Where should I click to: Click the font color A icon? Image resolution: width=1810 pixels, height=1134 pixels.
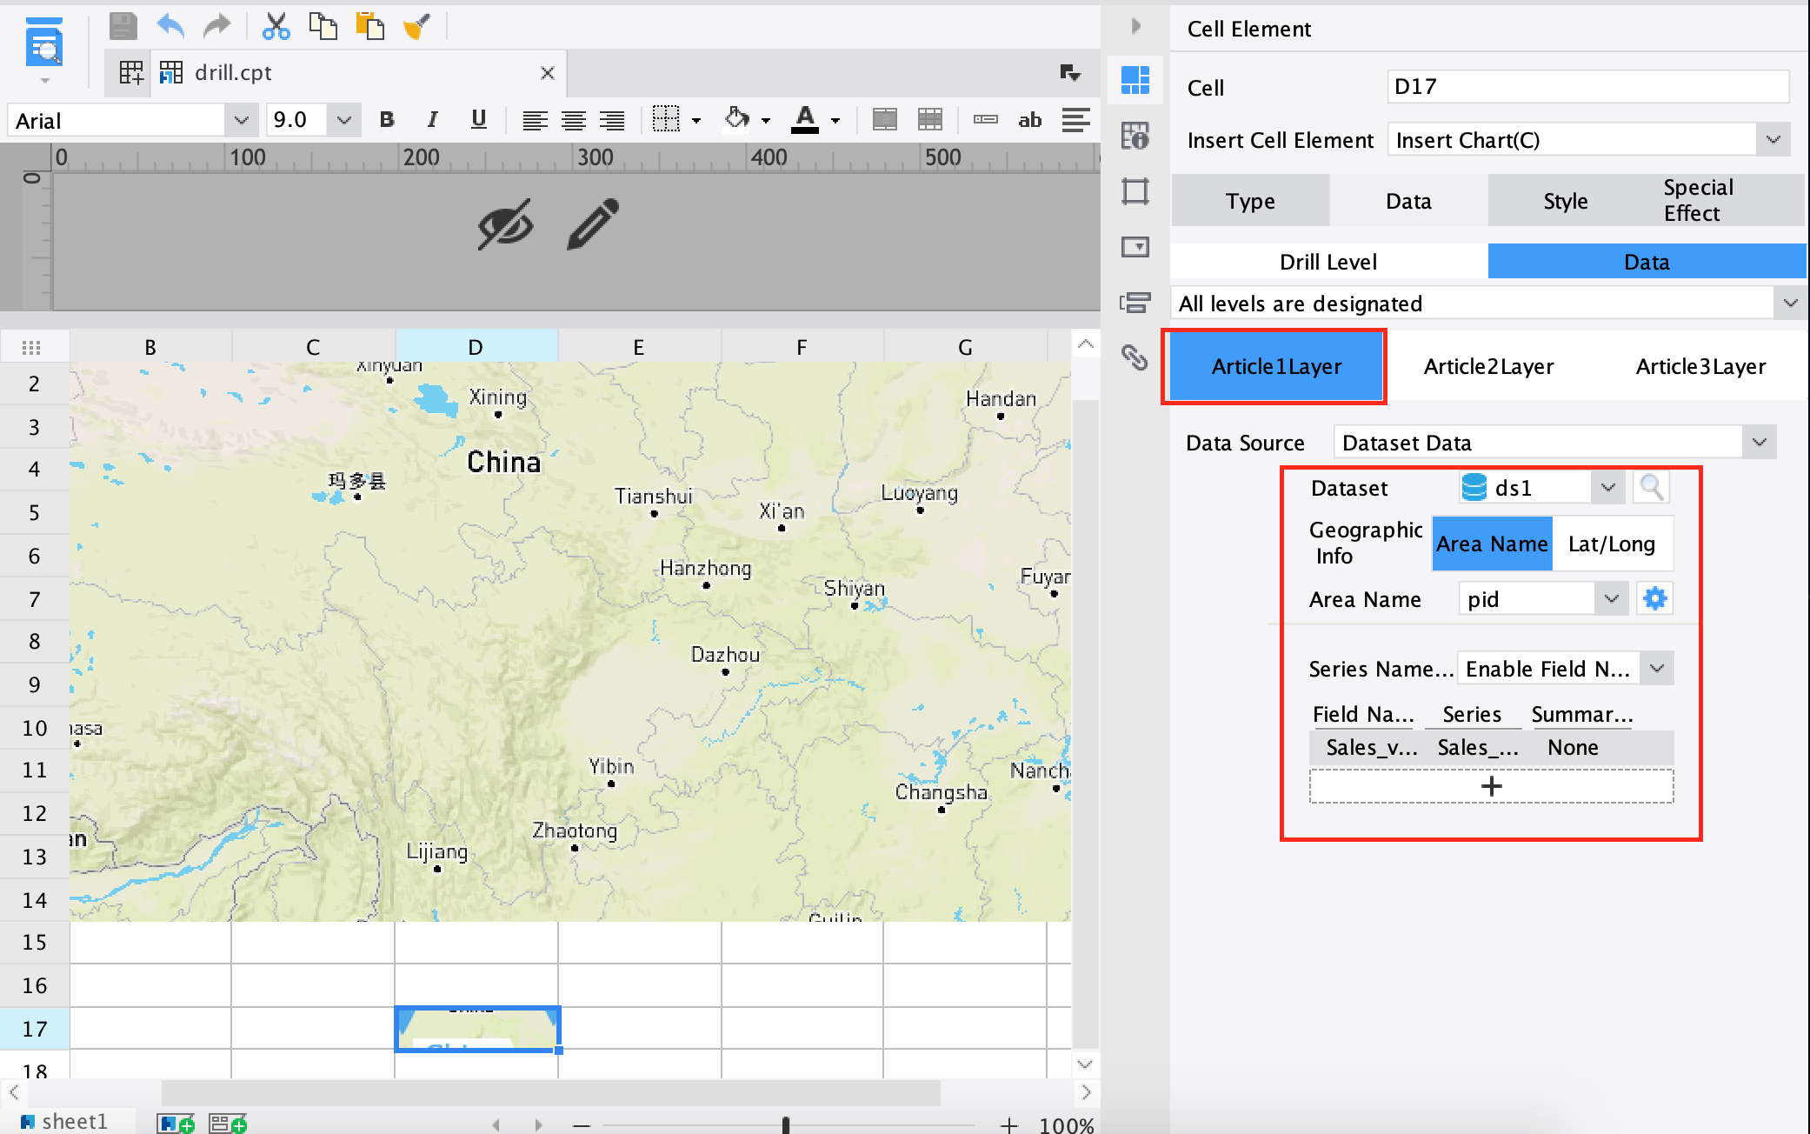pos(805,119)
